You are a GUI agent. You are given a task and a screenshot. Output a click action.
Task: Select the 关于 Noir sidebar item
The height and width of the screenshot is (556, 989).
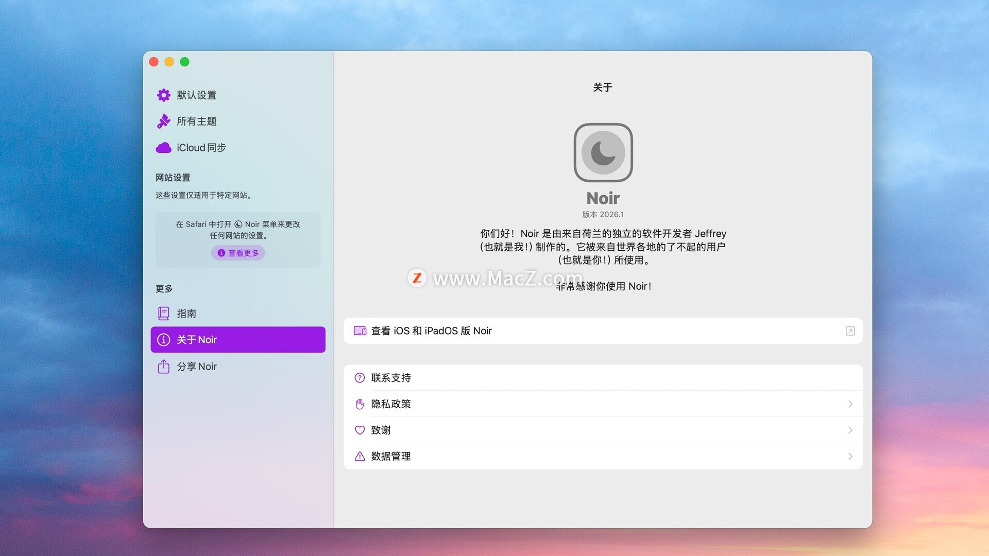point(237,340)
